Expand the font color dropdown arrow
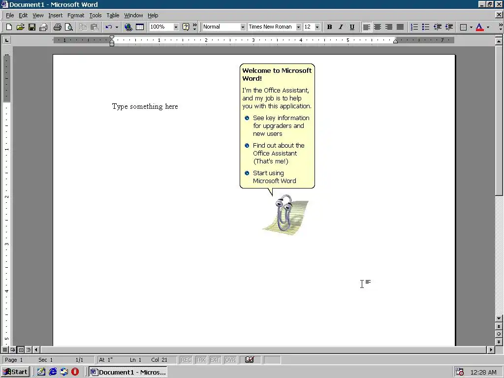Screen dimensions: 504x378 [x=488, y=27]
